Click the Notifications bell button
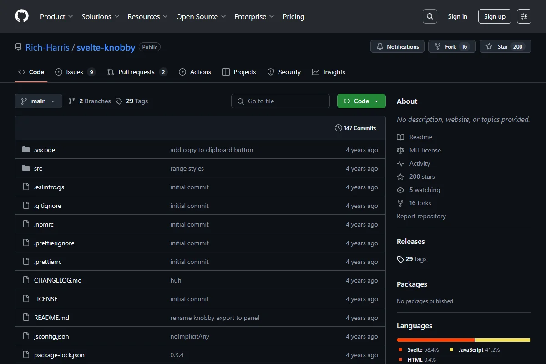 point(398,46)
